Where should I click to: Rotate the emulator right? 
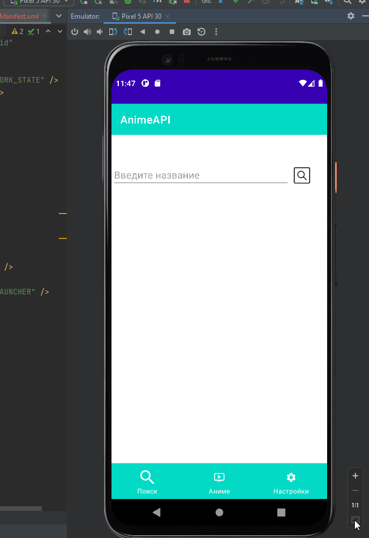(x=128, y=32)
